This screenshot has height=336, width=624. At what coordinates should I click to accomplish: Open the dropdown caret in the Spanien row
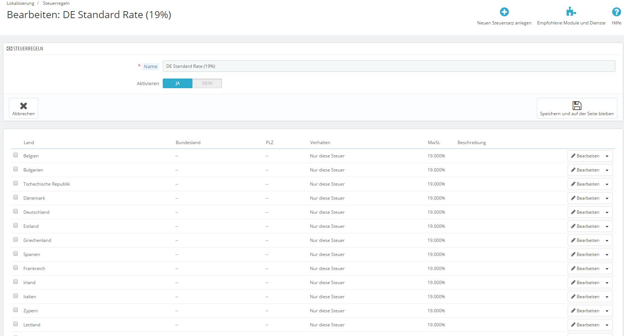tap(607, 255)
